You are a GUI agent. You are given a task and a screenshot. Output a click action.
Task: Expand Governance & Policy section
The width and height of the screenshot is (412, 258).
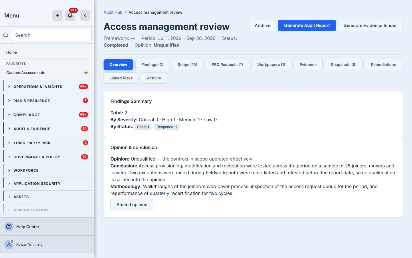(x=47, y=157)
